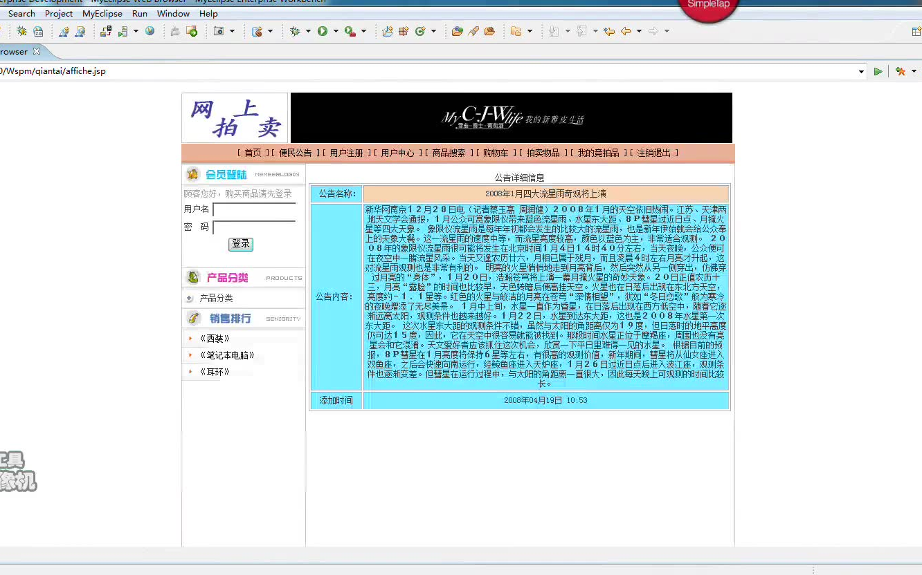922x575 pixels.
Task: Click the Search flashlight toolbar icon
Action: [x=473, y=31]
